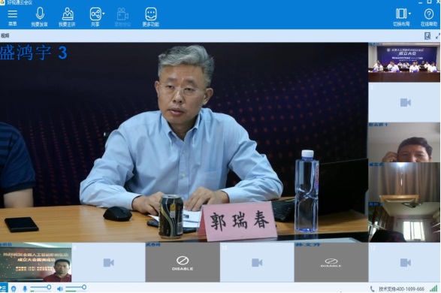Click the 我要主讲 presenter icon

click(x=67, y=14)
